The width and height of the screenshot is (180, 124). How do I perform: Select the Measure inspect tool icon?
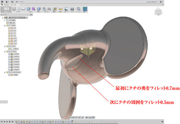point(60,9)
